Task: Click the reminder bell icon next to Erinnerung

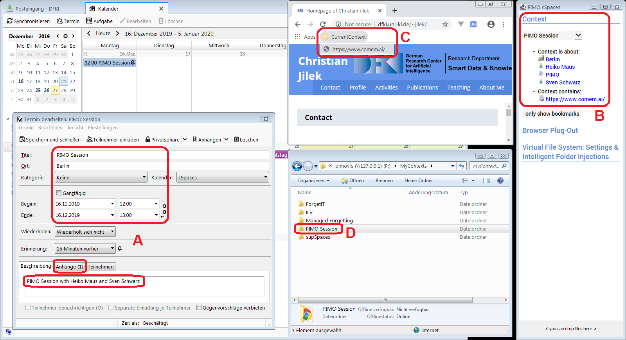Action: click(x=120, y=249)
